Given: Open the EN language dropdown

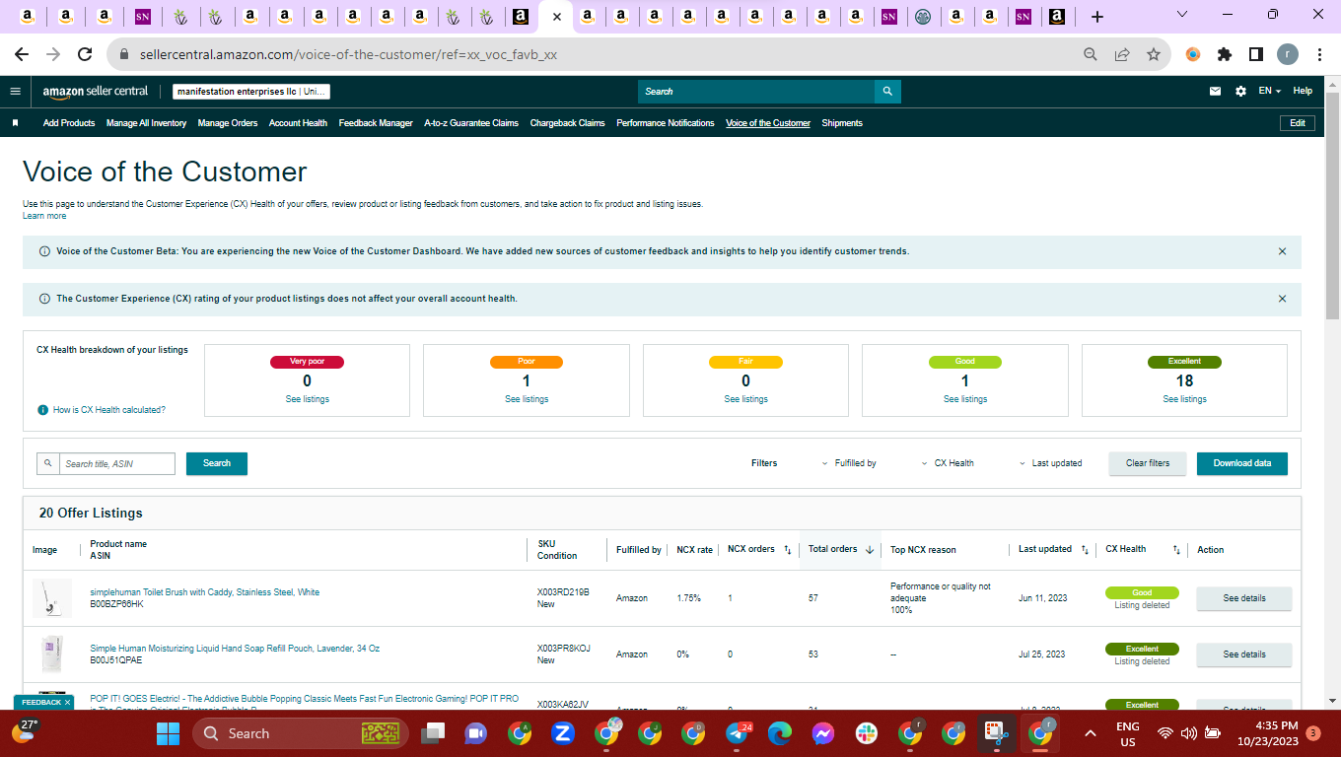Looking at the screenshot, I should pyautogui.click(x=1269, y=91).
